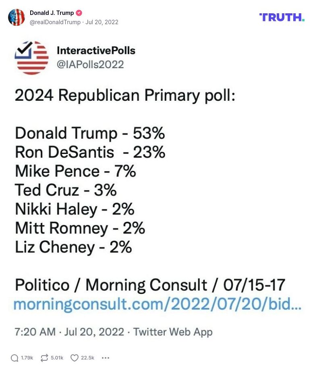This screenshot has height=370, width=313.
Task: Open the TRUTH logo
Action: click(281, 18)
